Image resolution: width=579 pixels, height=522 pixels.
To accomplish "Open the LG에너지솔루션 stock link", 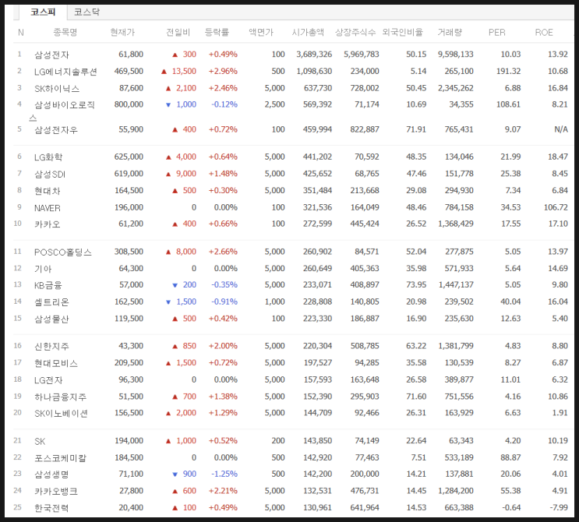I will point(65,72).
